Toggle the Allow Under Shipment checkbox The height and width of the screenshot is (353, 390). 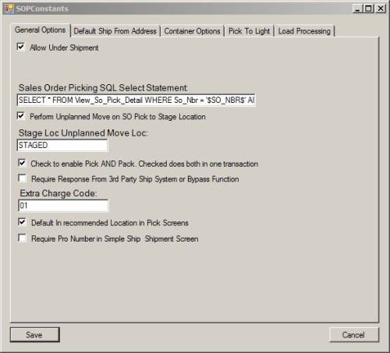click(x=20, y=47)
